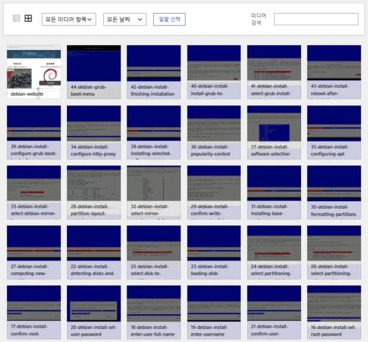
Task: Open 31-debian-install-installing-base thumbnail
Action: pyautogui.click(x=274, y=192)
